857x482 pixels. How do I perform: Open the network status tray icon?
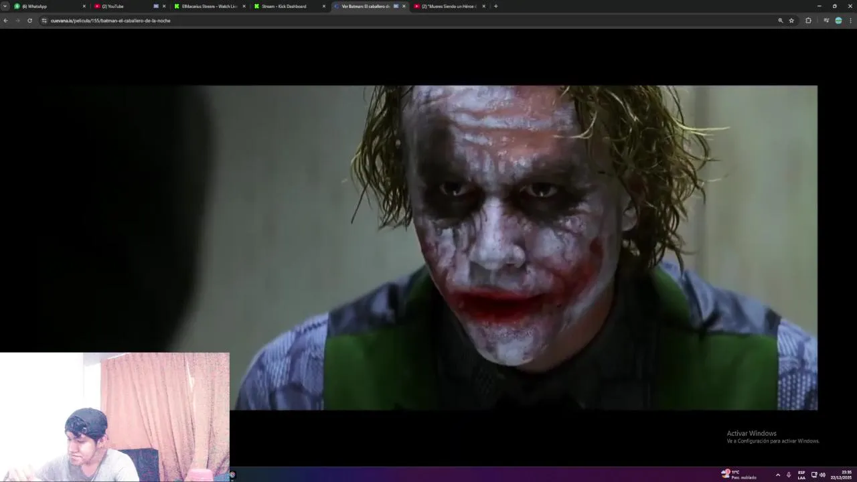814,475
